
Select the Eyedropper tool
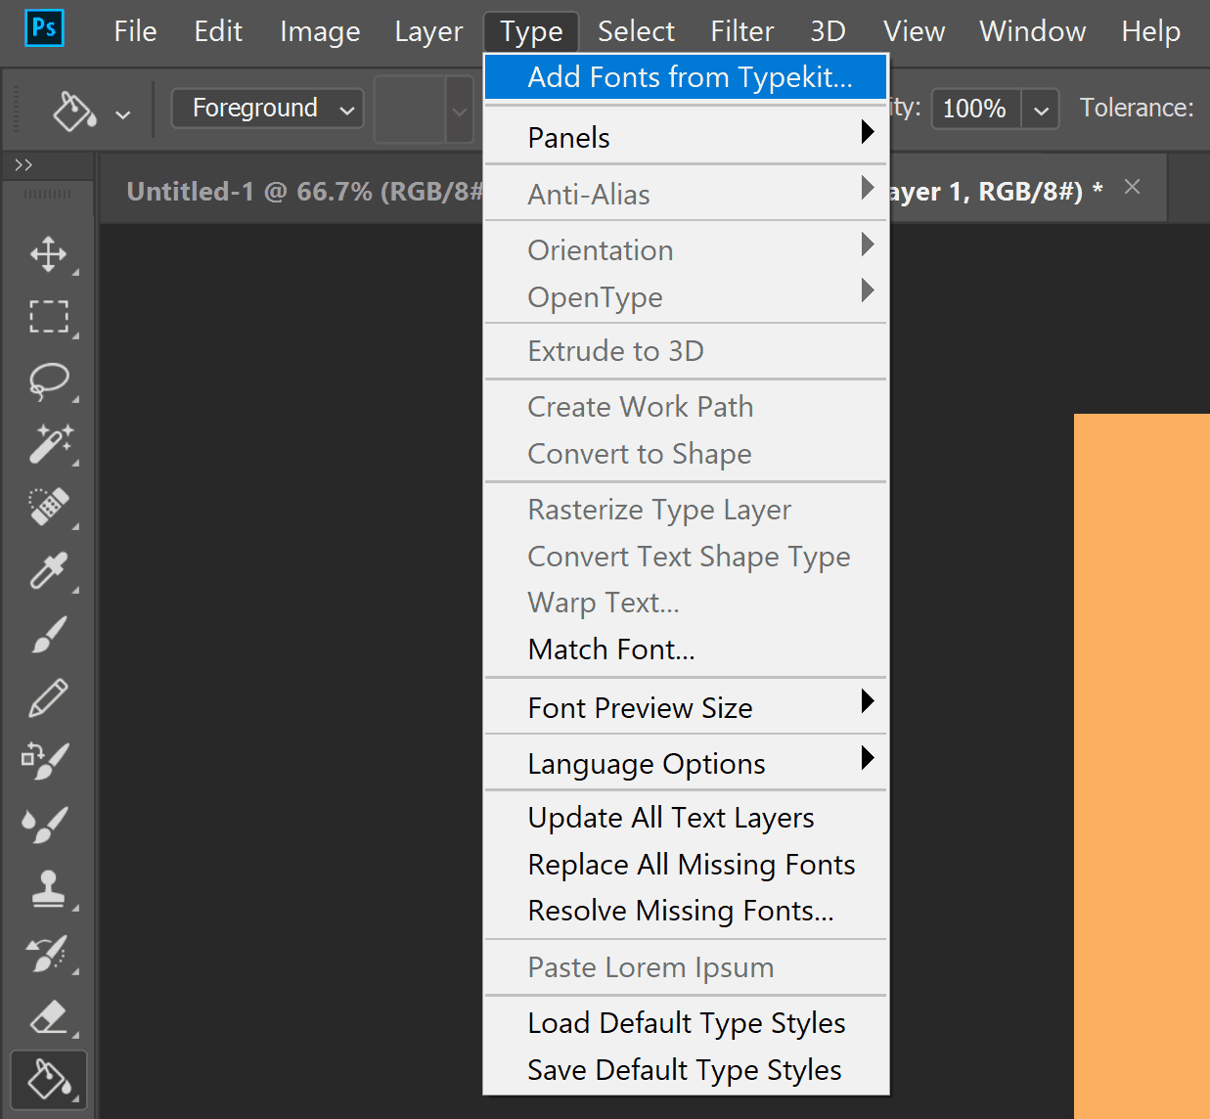(48, 570)
